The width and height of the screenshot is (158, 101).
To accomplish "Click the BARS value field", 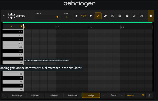I will 66,17.
